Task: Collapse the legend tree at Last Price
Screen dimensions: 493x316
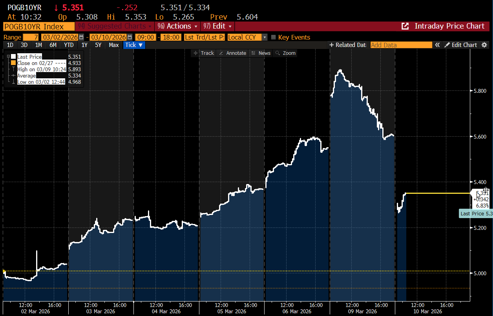Action: 8,57
